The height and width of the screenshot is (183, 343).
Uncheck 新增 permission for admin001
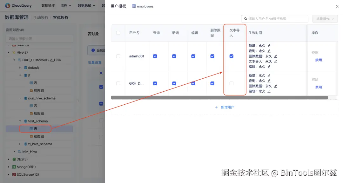[174, 56]
